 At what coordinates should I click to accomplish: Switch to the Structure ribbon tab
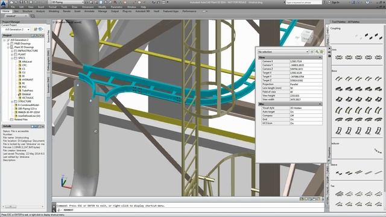27,11
